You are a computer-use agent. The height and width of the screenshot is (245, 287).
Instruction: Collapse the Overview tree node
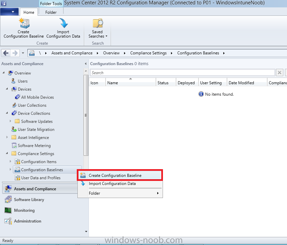(3, 73)
